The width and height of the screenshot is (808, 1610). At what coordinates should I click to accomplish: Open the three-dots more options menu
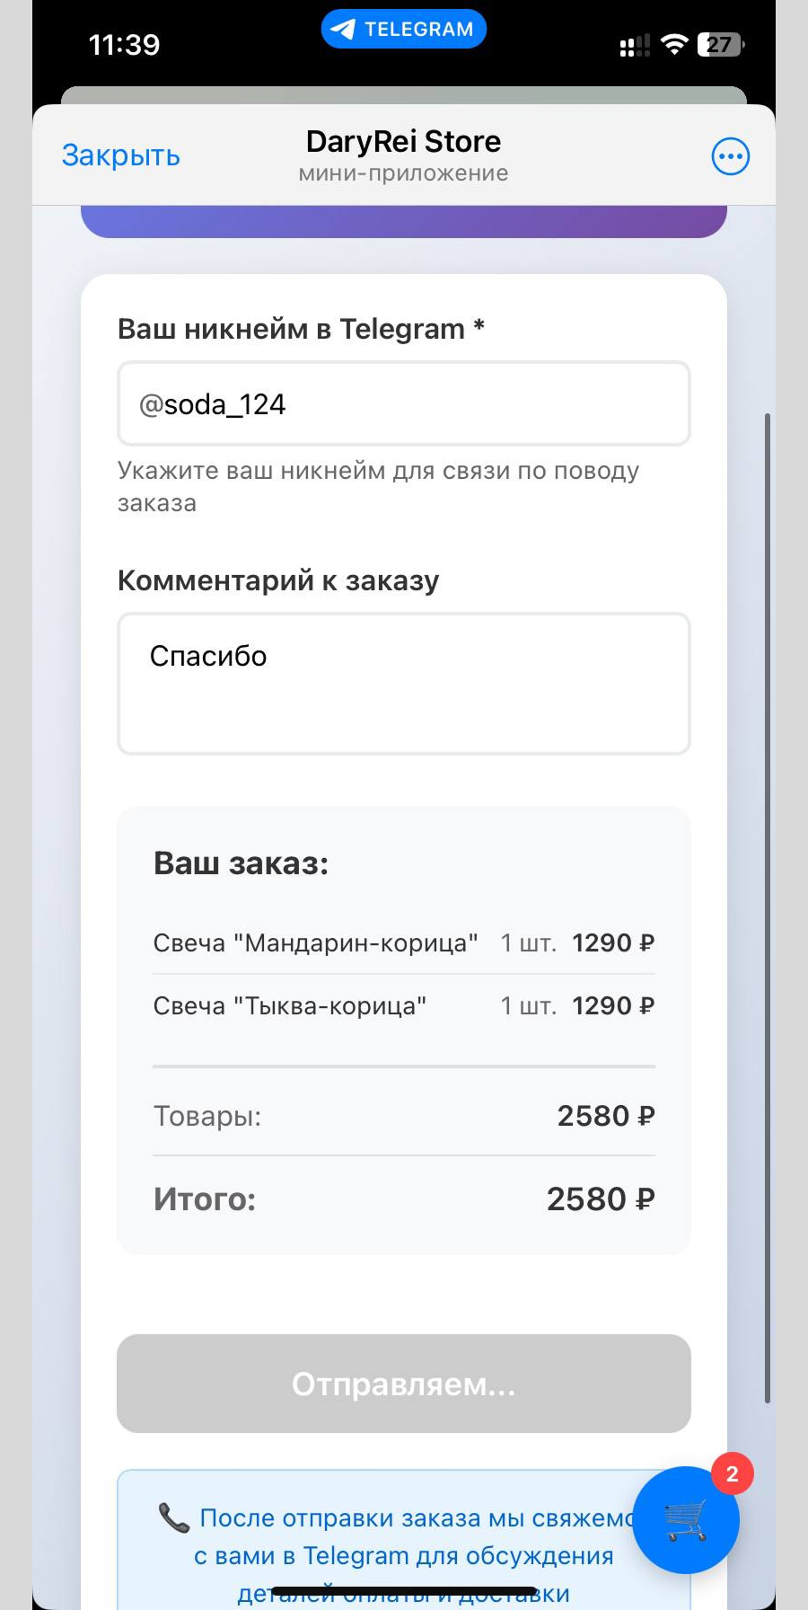pyautogui.click(x=730, y=156)
